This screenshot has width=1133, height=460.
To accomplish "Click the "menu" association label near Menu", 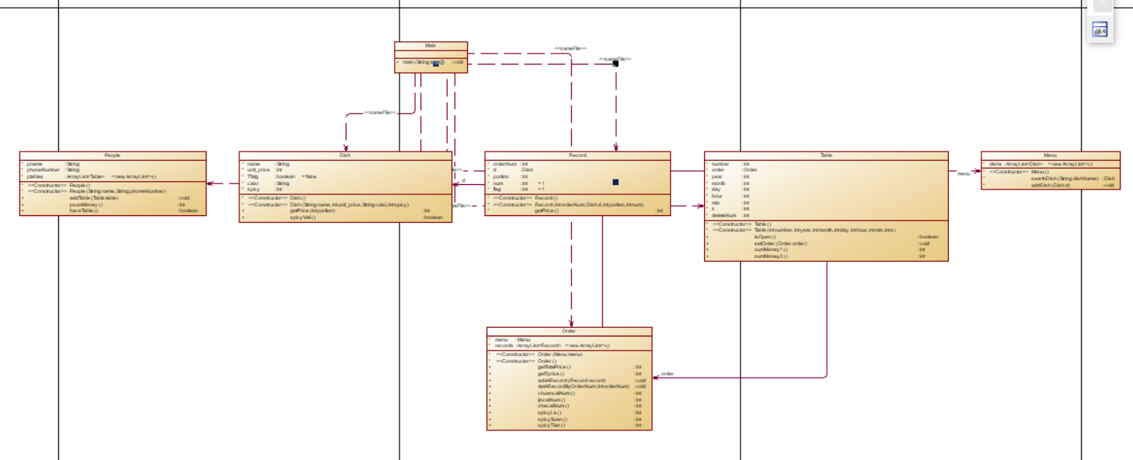I will (964, 172).
